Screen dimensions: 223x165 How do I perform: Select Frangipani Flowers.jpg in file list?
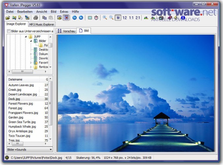23,113
